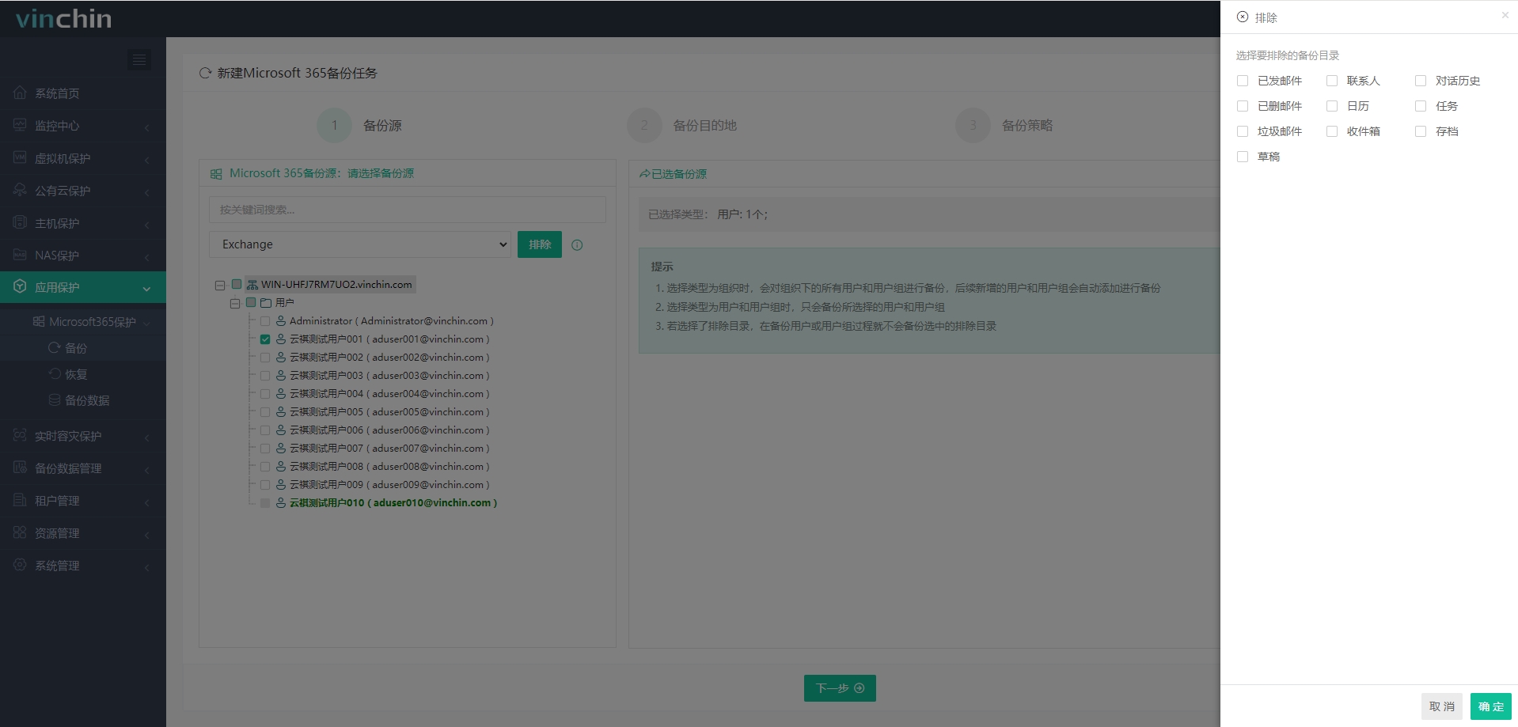Viewport: 1518px width, 727px height.
Task: Toggle the sidebar hamburger menu icon
Action: [139, 60]
